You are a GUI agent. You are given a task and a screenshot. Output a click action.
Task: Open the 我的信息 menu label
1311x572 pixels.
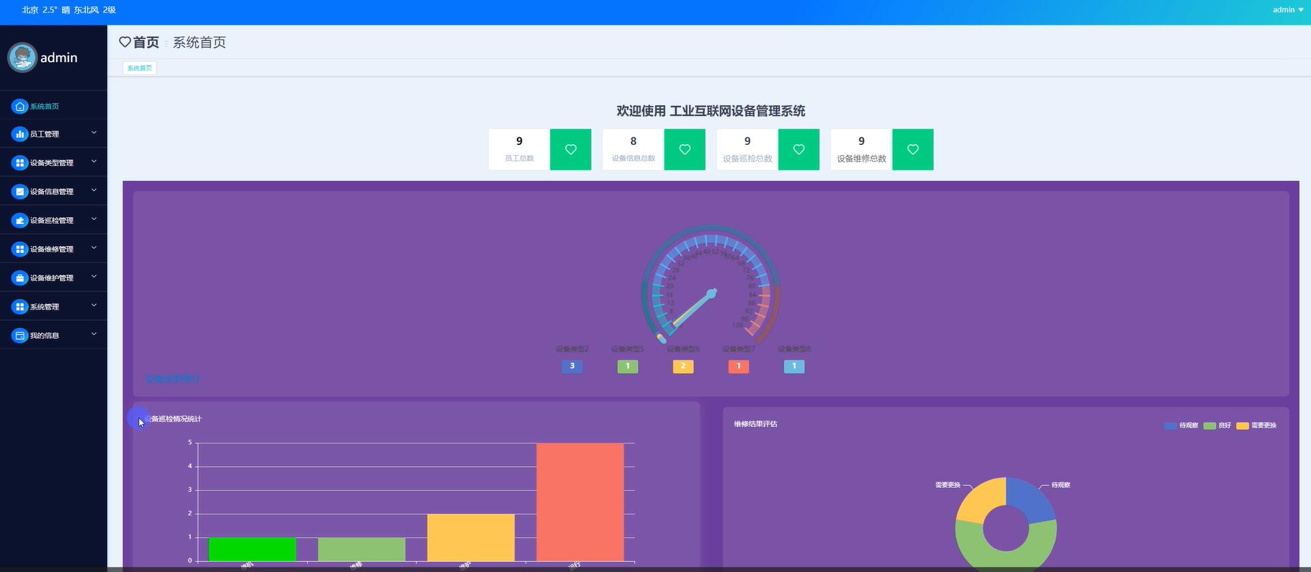[44, 336]
